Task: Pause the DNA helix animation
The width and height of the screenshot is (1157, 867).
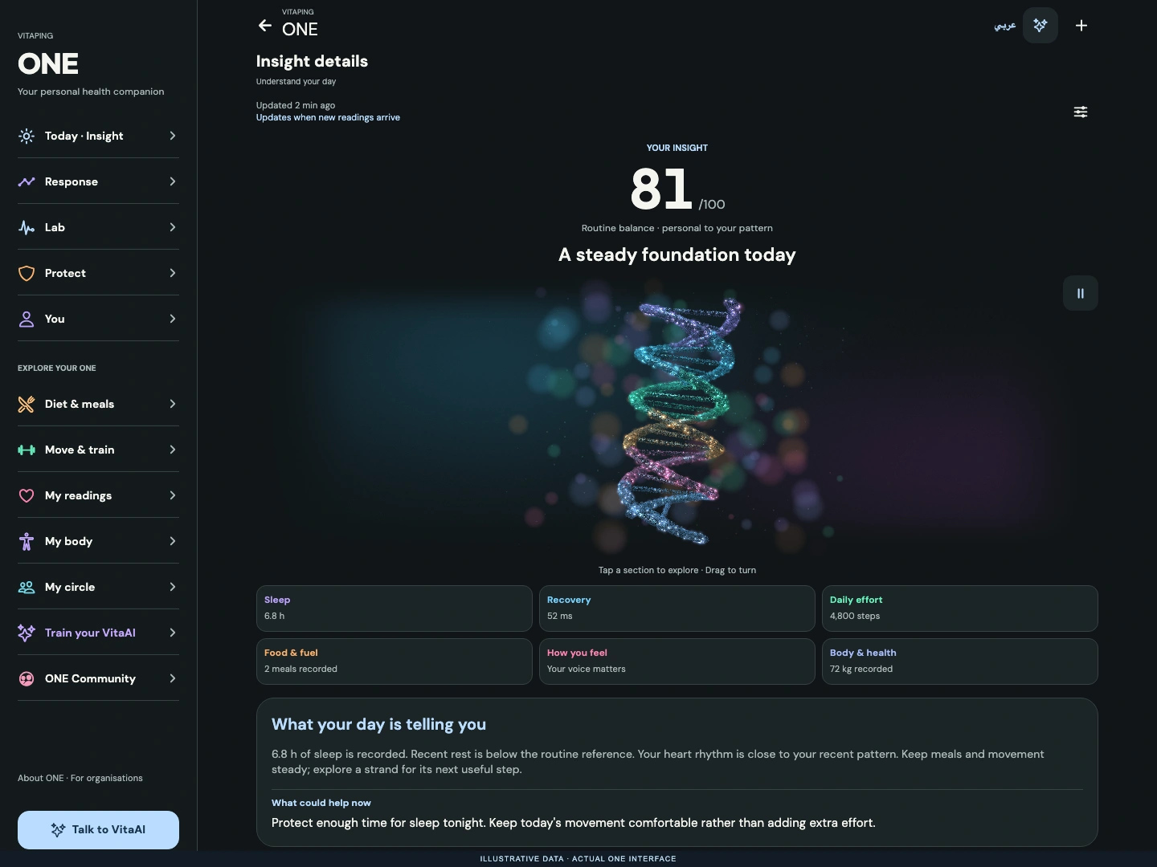Action: [x=1081, y=293]
